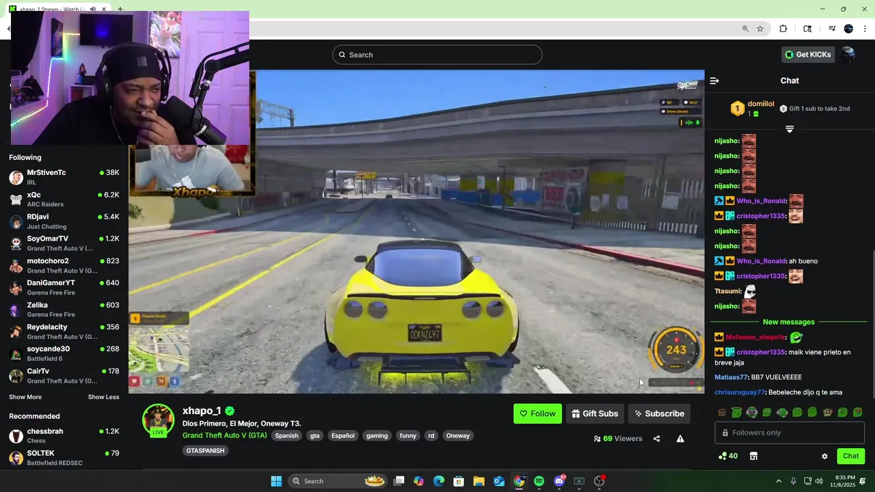Bookmark this page with the star icon

(x=760, y=29)
